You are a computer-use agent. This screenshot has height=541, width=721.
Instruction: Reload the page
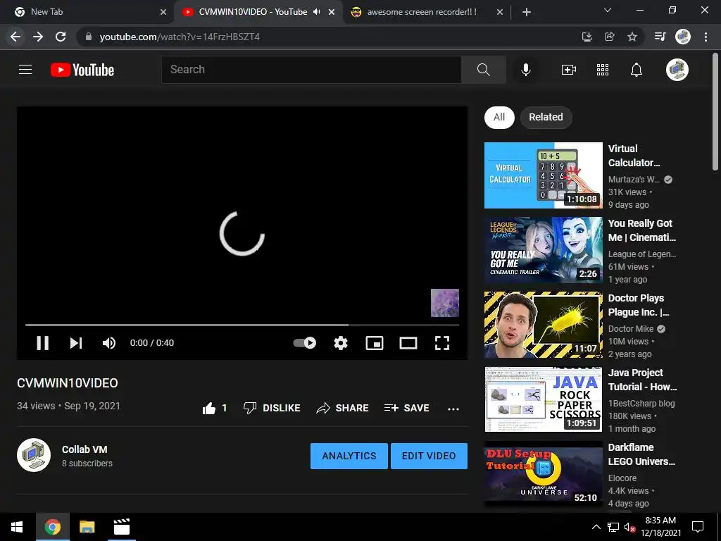click(x=61, y=37)
